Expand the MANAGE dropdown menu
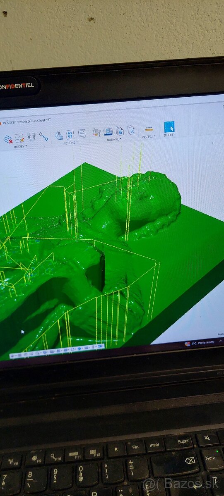The image size is (224, 496). pyautogui.click(x=114, y=139)
